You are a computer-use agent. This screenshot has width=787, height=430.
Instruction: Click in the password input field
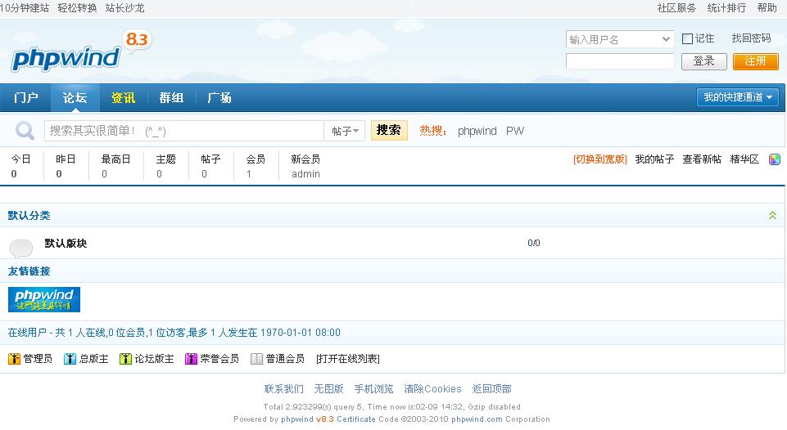click(620, 61)
